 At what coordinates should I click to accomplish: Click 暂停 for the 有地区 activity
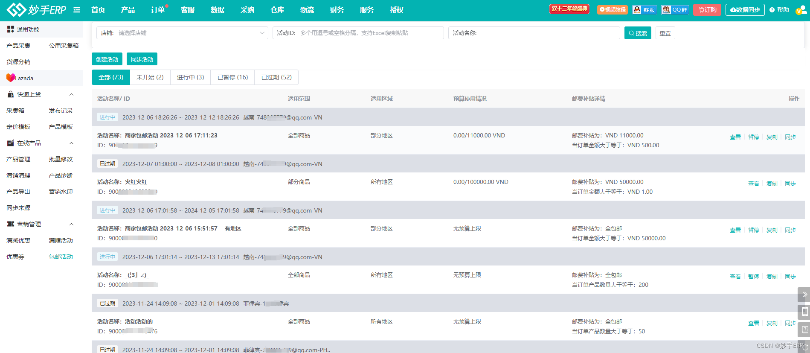point(754,230)
